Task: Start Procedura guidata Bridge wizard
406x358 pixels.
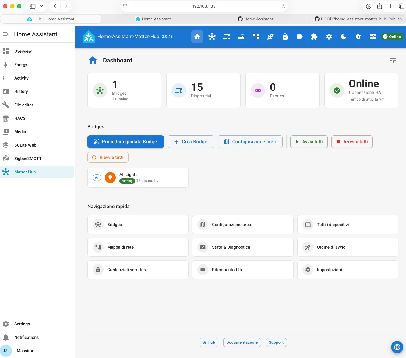Action: 125,142
